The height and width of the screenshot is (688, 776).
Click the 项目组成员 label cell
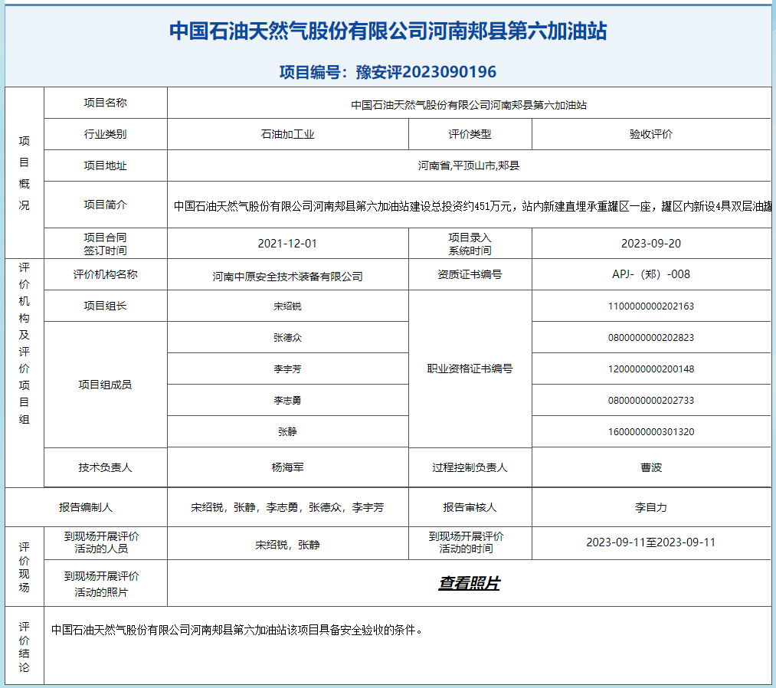106,385
